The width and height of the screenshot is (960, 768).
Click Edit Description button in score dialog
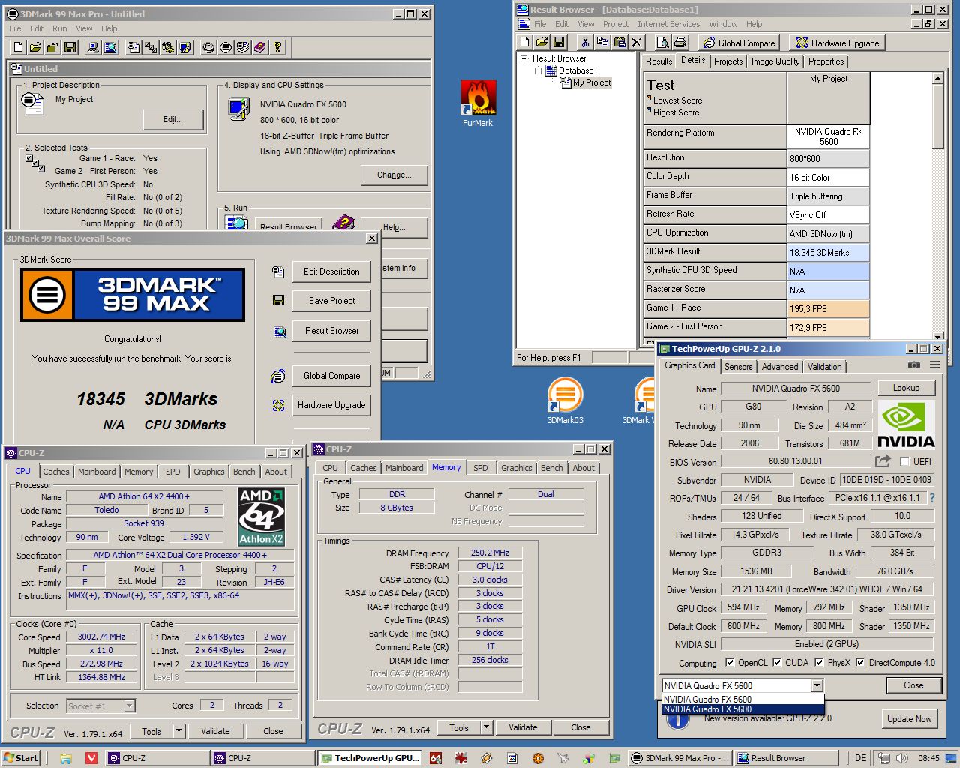coord(331,271)
